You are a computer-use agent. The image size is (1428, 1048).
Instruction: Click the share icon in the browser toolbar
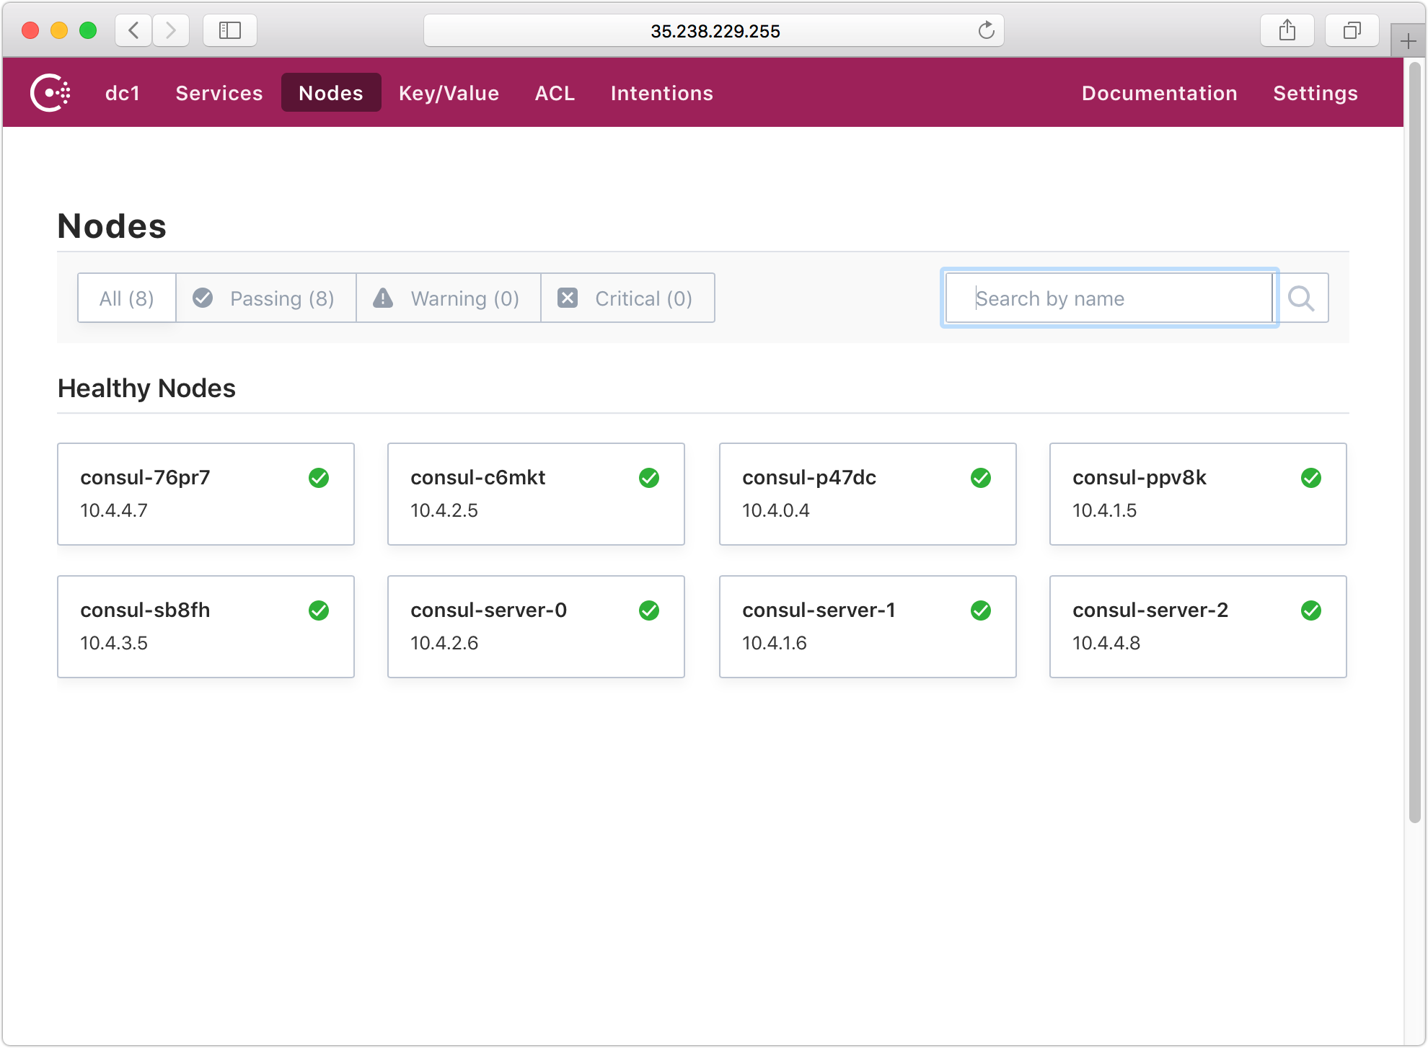pyautogui.click(x=1287, y=30)
